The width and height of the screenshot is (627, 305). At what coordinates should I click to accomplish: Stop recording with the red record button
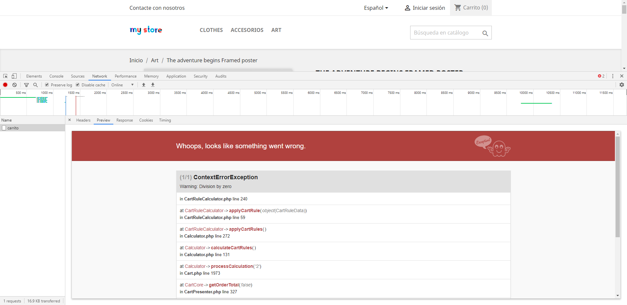coord(5,85)
